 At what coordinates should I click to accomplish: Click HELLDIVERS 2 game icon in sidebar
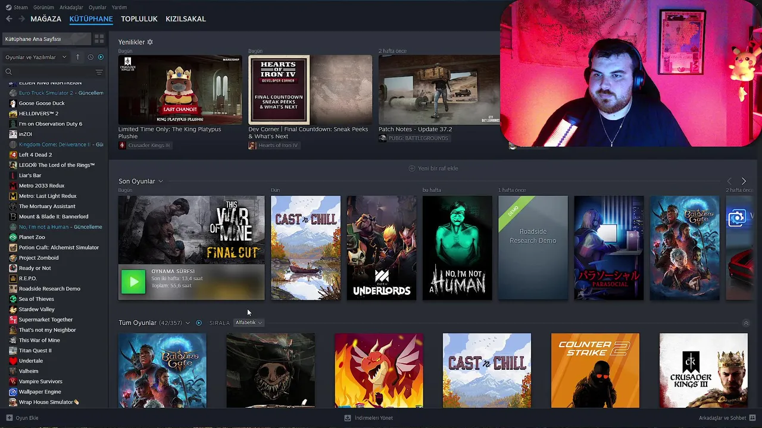[x=13, y=114]
